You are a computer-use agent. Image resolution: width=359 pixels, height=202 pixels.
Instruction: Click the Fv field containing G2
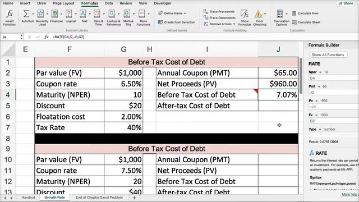tap(334, 121)
